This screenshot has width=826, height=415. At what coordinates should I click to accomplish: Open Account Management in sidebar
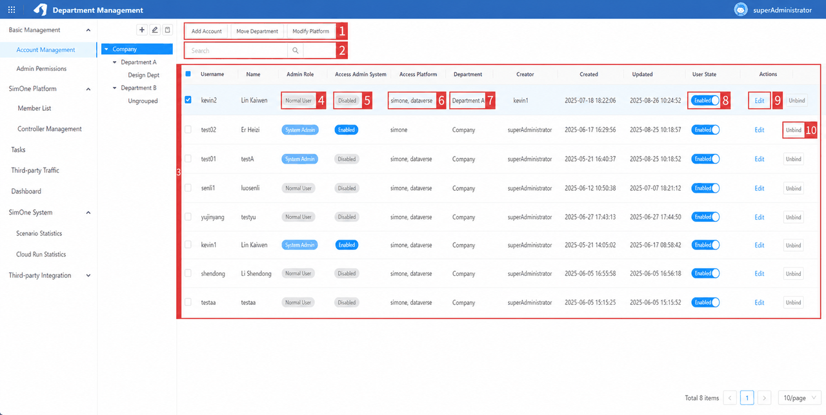pyautogui.click(x=46, y=50)
